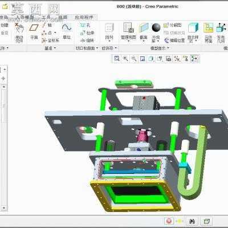The height and width of the screenshot is (228, 228).
Task: Click Refit view in graphics toolbar
Action: (117, 59)
